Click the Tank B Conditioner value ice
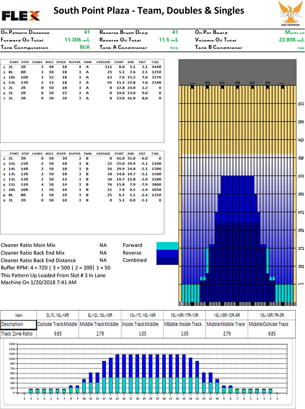The width and height of the screenshot is (305, 409). (300, 48)
